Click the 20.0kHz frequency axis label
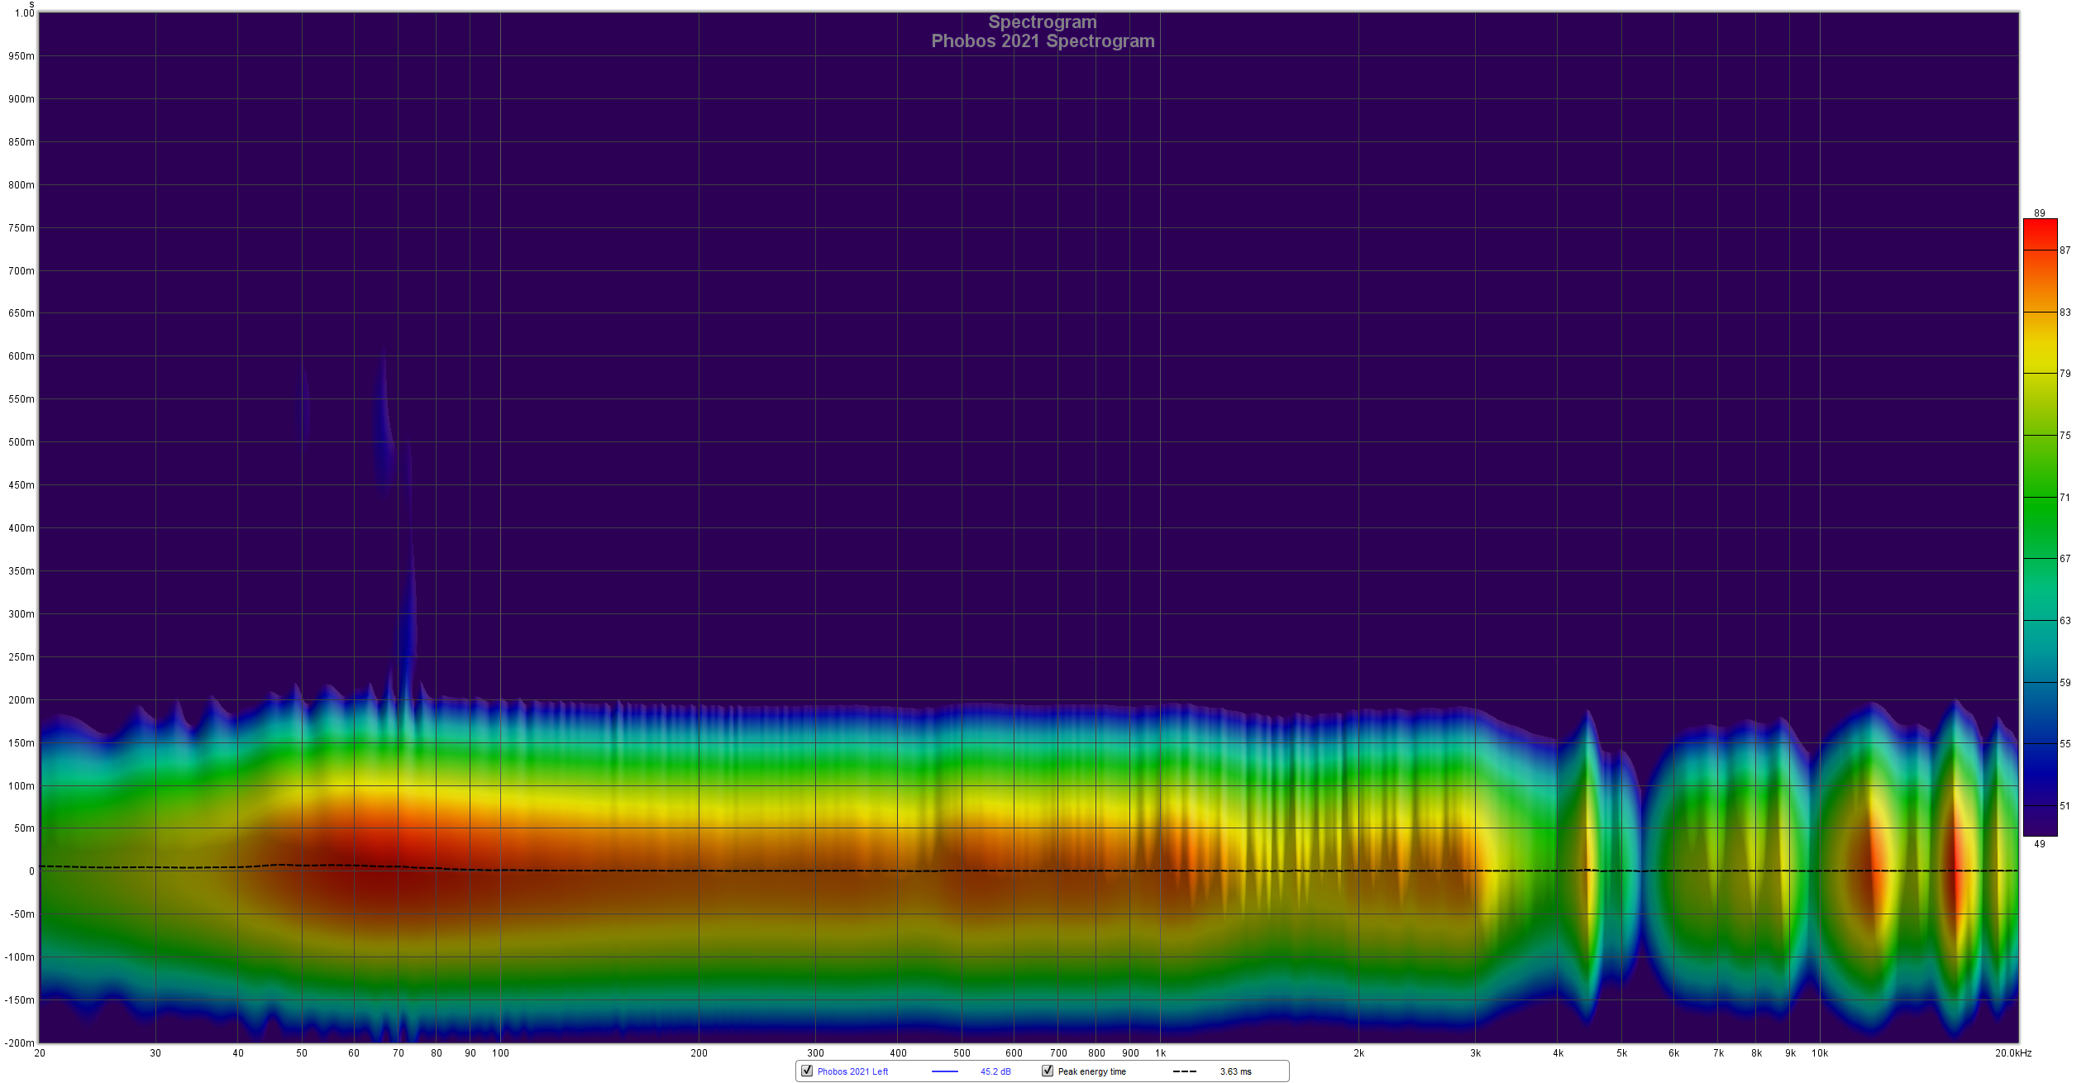The width and height of the screenshot is (2086, 1083). click(x=2012, y=1053)
